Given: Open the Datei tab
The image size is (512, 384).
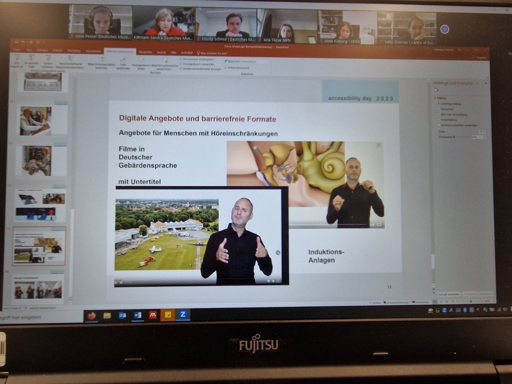Looking at the screenshot, I should (17, 50).
